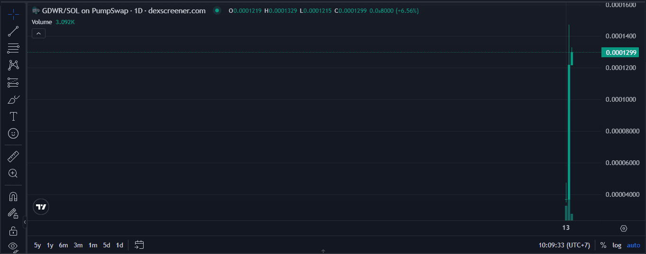Click the zoom in tool
646x254 pixels.
[13, 174]
